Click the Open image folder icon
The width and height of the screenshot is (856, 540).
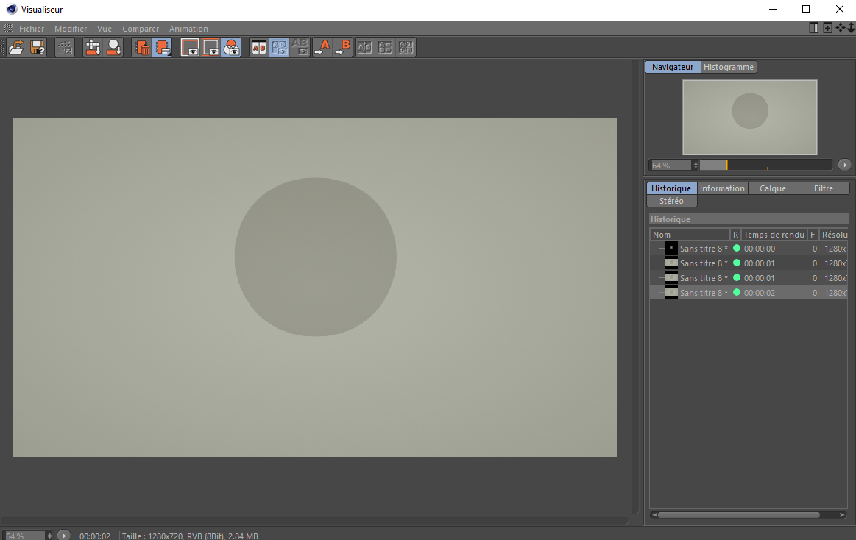pos(16,48)
